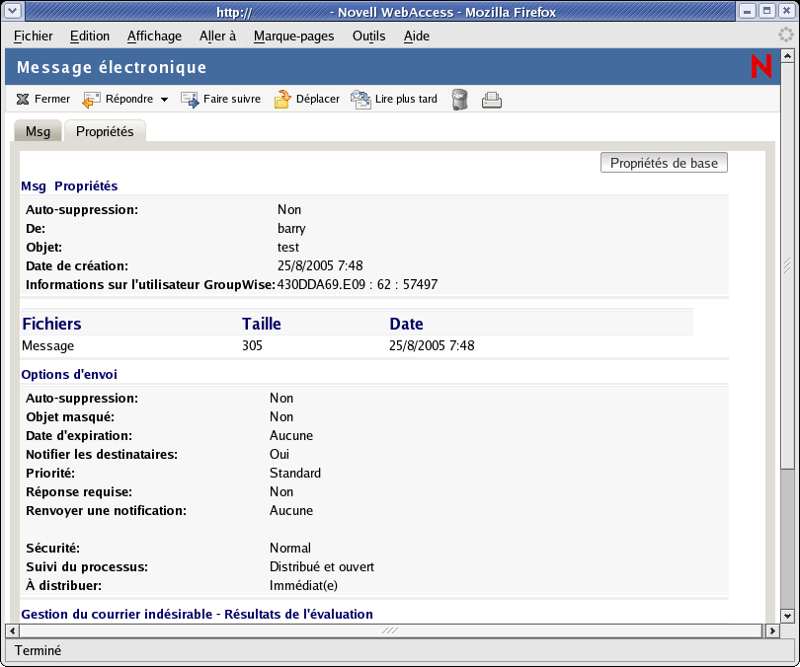Click the horizontal scrollbar thumb
This screenshot has width=800, height=667.
point(390,630)
